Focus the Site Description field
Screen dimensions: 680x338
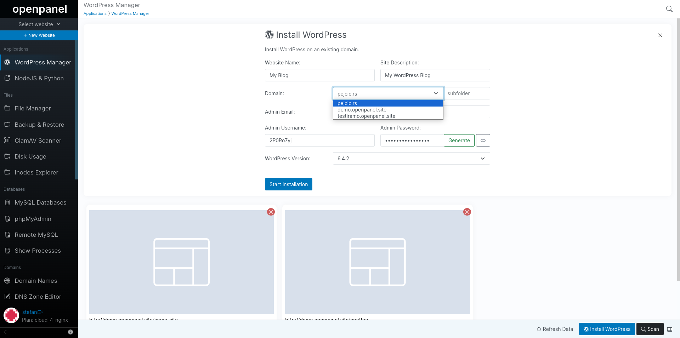pyautogui.click(x=435, y=75)
